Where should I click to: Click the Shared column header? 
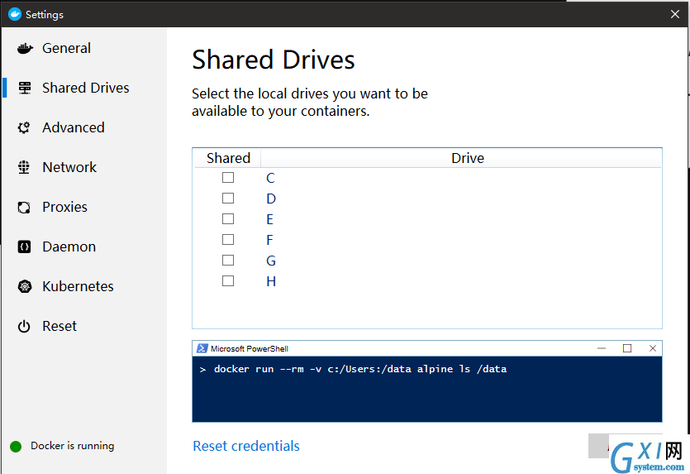point(228,158)
